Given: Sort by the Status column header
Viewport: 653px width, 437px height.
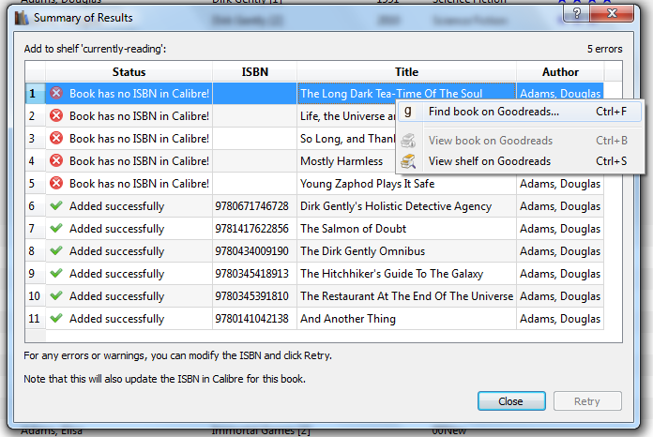Looking at the screenshot, I should point(129,71).
